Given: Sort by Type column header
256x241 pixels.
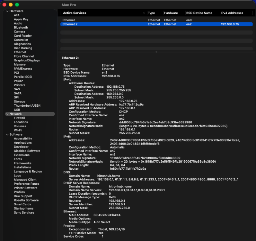Looking at the screenshot, I should pyautogui.click(x=151, y=13).
